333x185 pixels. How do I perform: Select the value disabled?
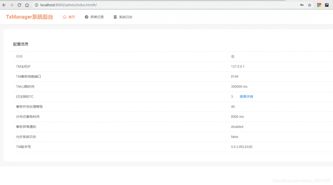237,127
